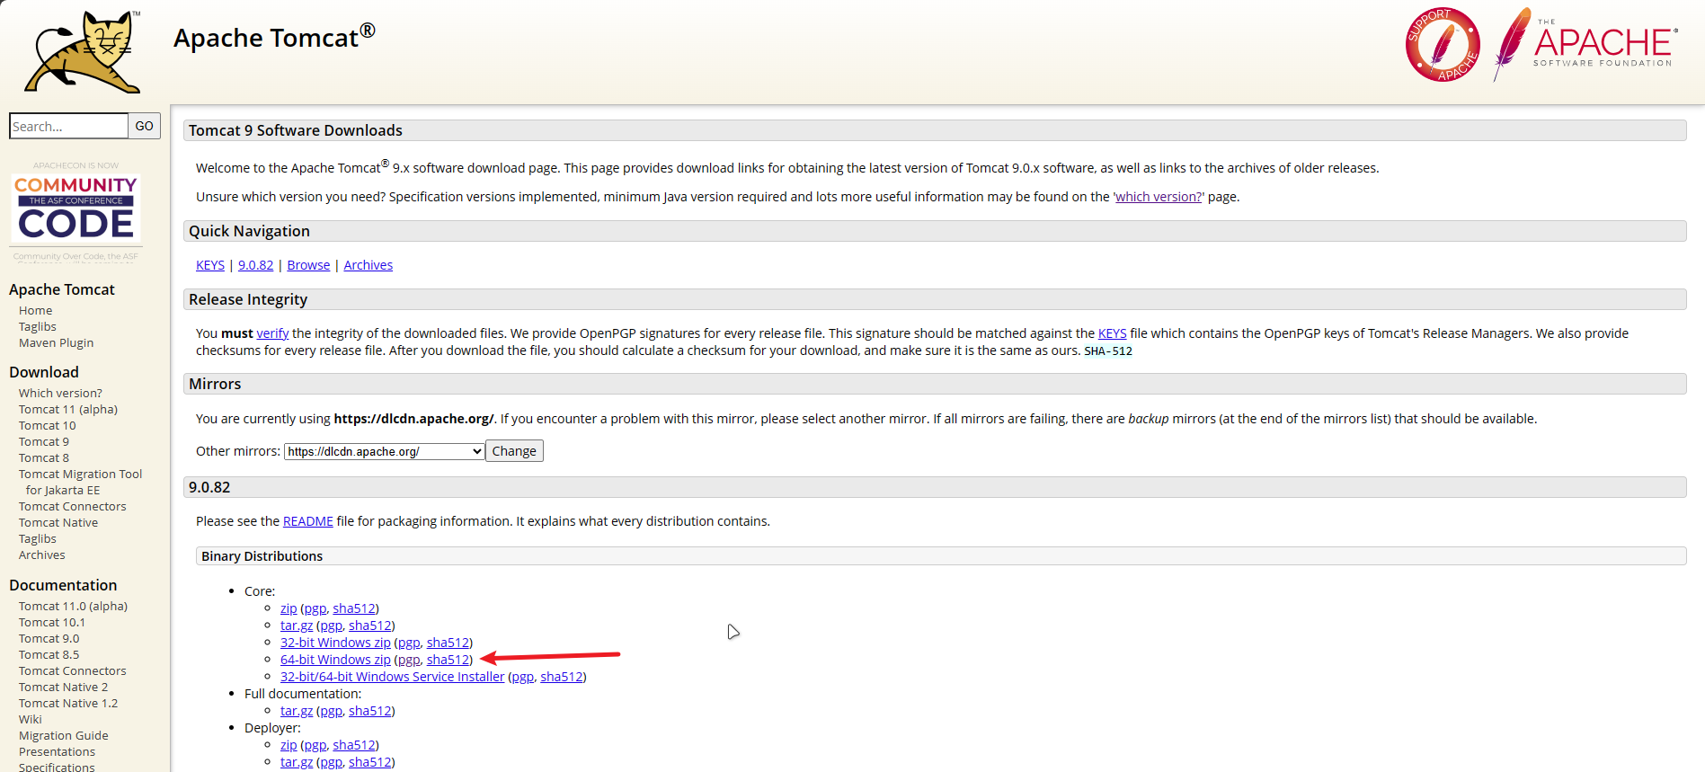Open the KEYS link in Quick Navigation
The height and width of the screenshot is (772, 1705).
[210, 265]
